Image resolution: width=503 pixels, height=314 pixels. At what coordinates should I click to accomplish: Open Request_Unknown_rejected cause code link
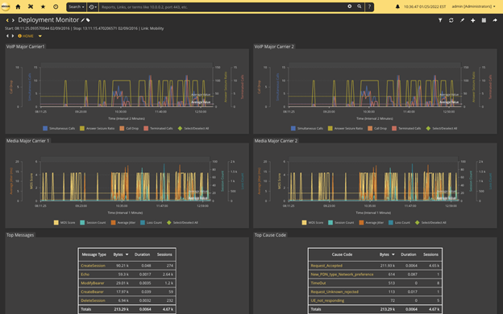pyautogui.click(x=335, y=292)
